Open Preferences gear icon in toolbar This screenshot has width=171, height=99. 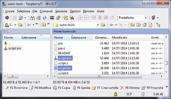[x=7, y=18]
